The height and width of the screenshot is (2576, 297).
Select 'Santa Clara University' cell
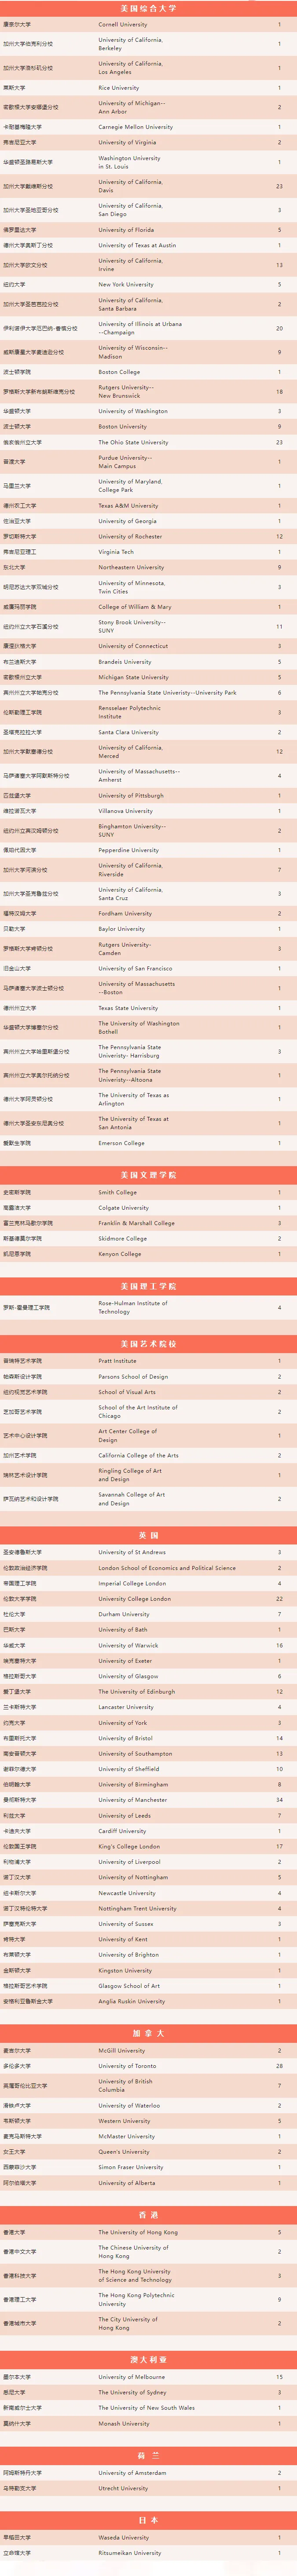[128, 732]
